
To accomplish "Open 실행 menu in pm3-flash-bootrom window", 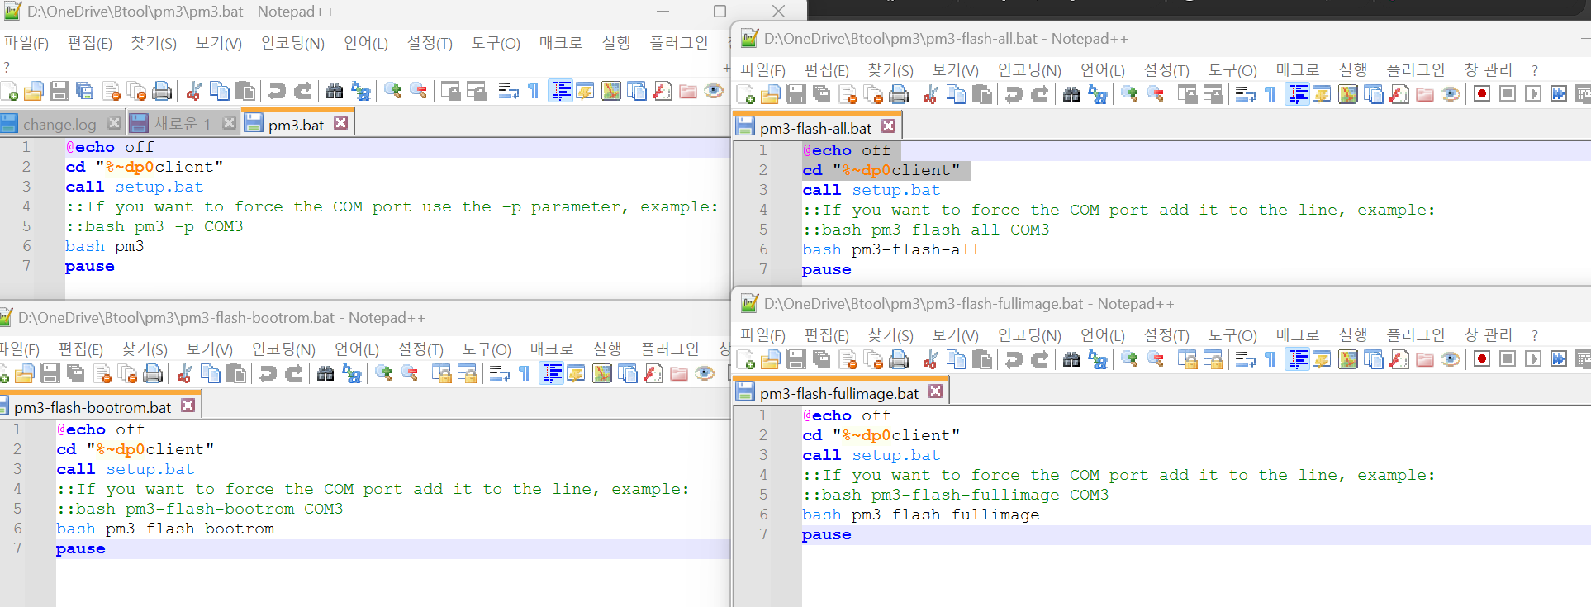I will 606,349.
